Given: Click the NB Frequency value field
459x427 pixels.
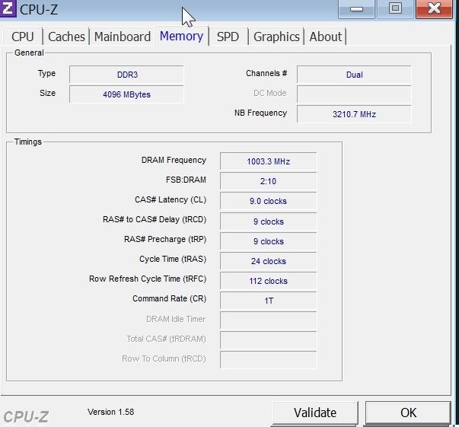Looking at the screenshot, I should 354,114.
